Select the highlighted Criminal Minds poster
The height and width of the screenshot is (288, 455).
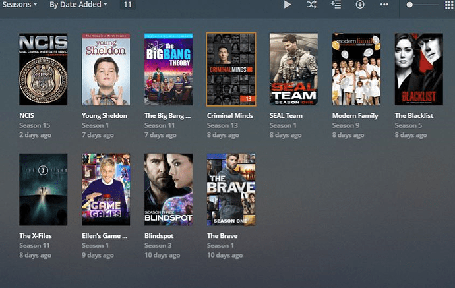click(231, 69)
